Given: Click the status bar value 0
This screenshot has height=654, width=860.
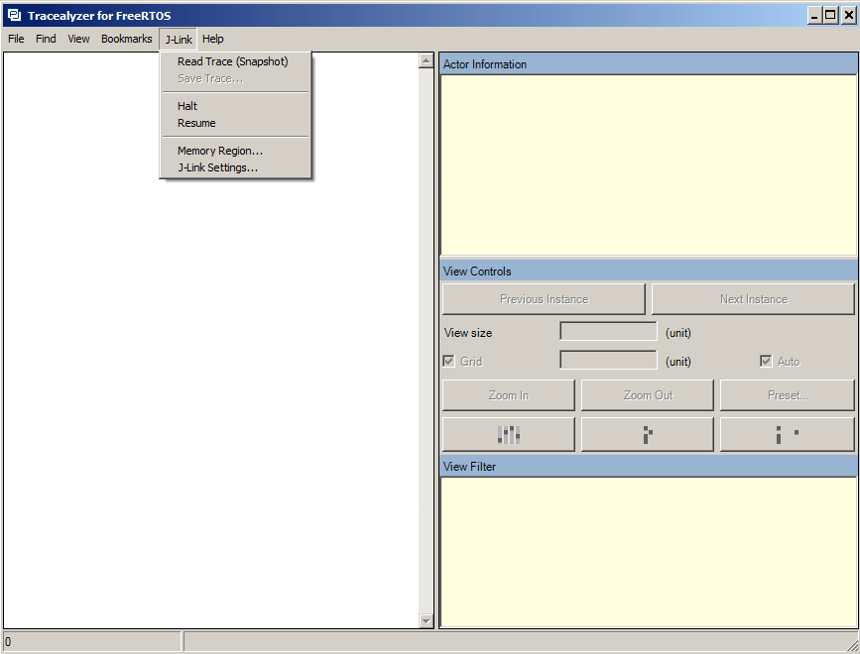Looking at the screenshot, I should click(8, 642).
